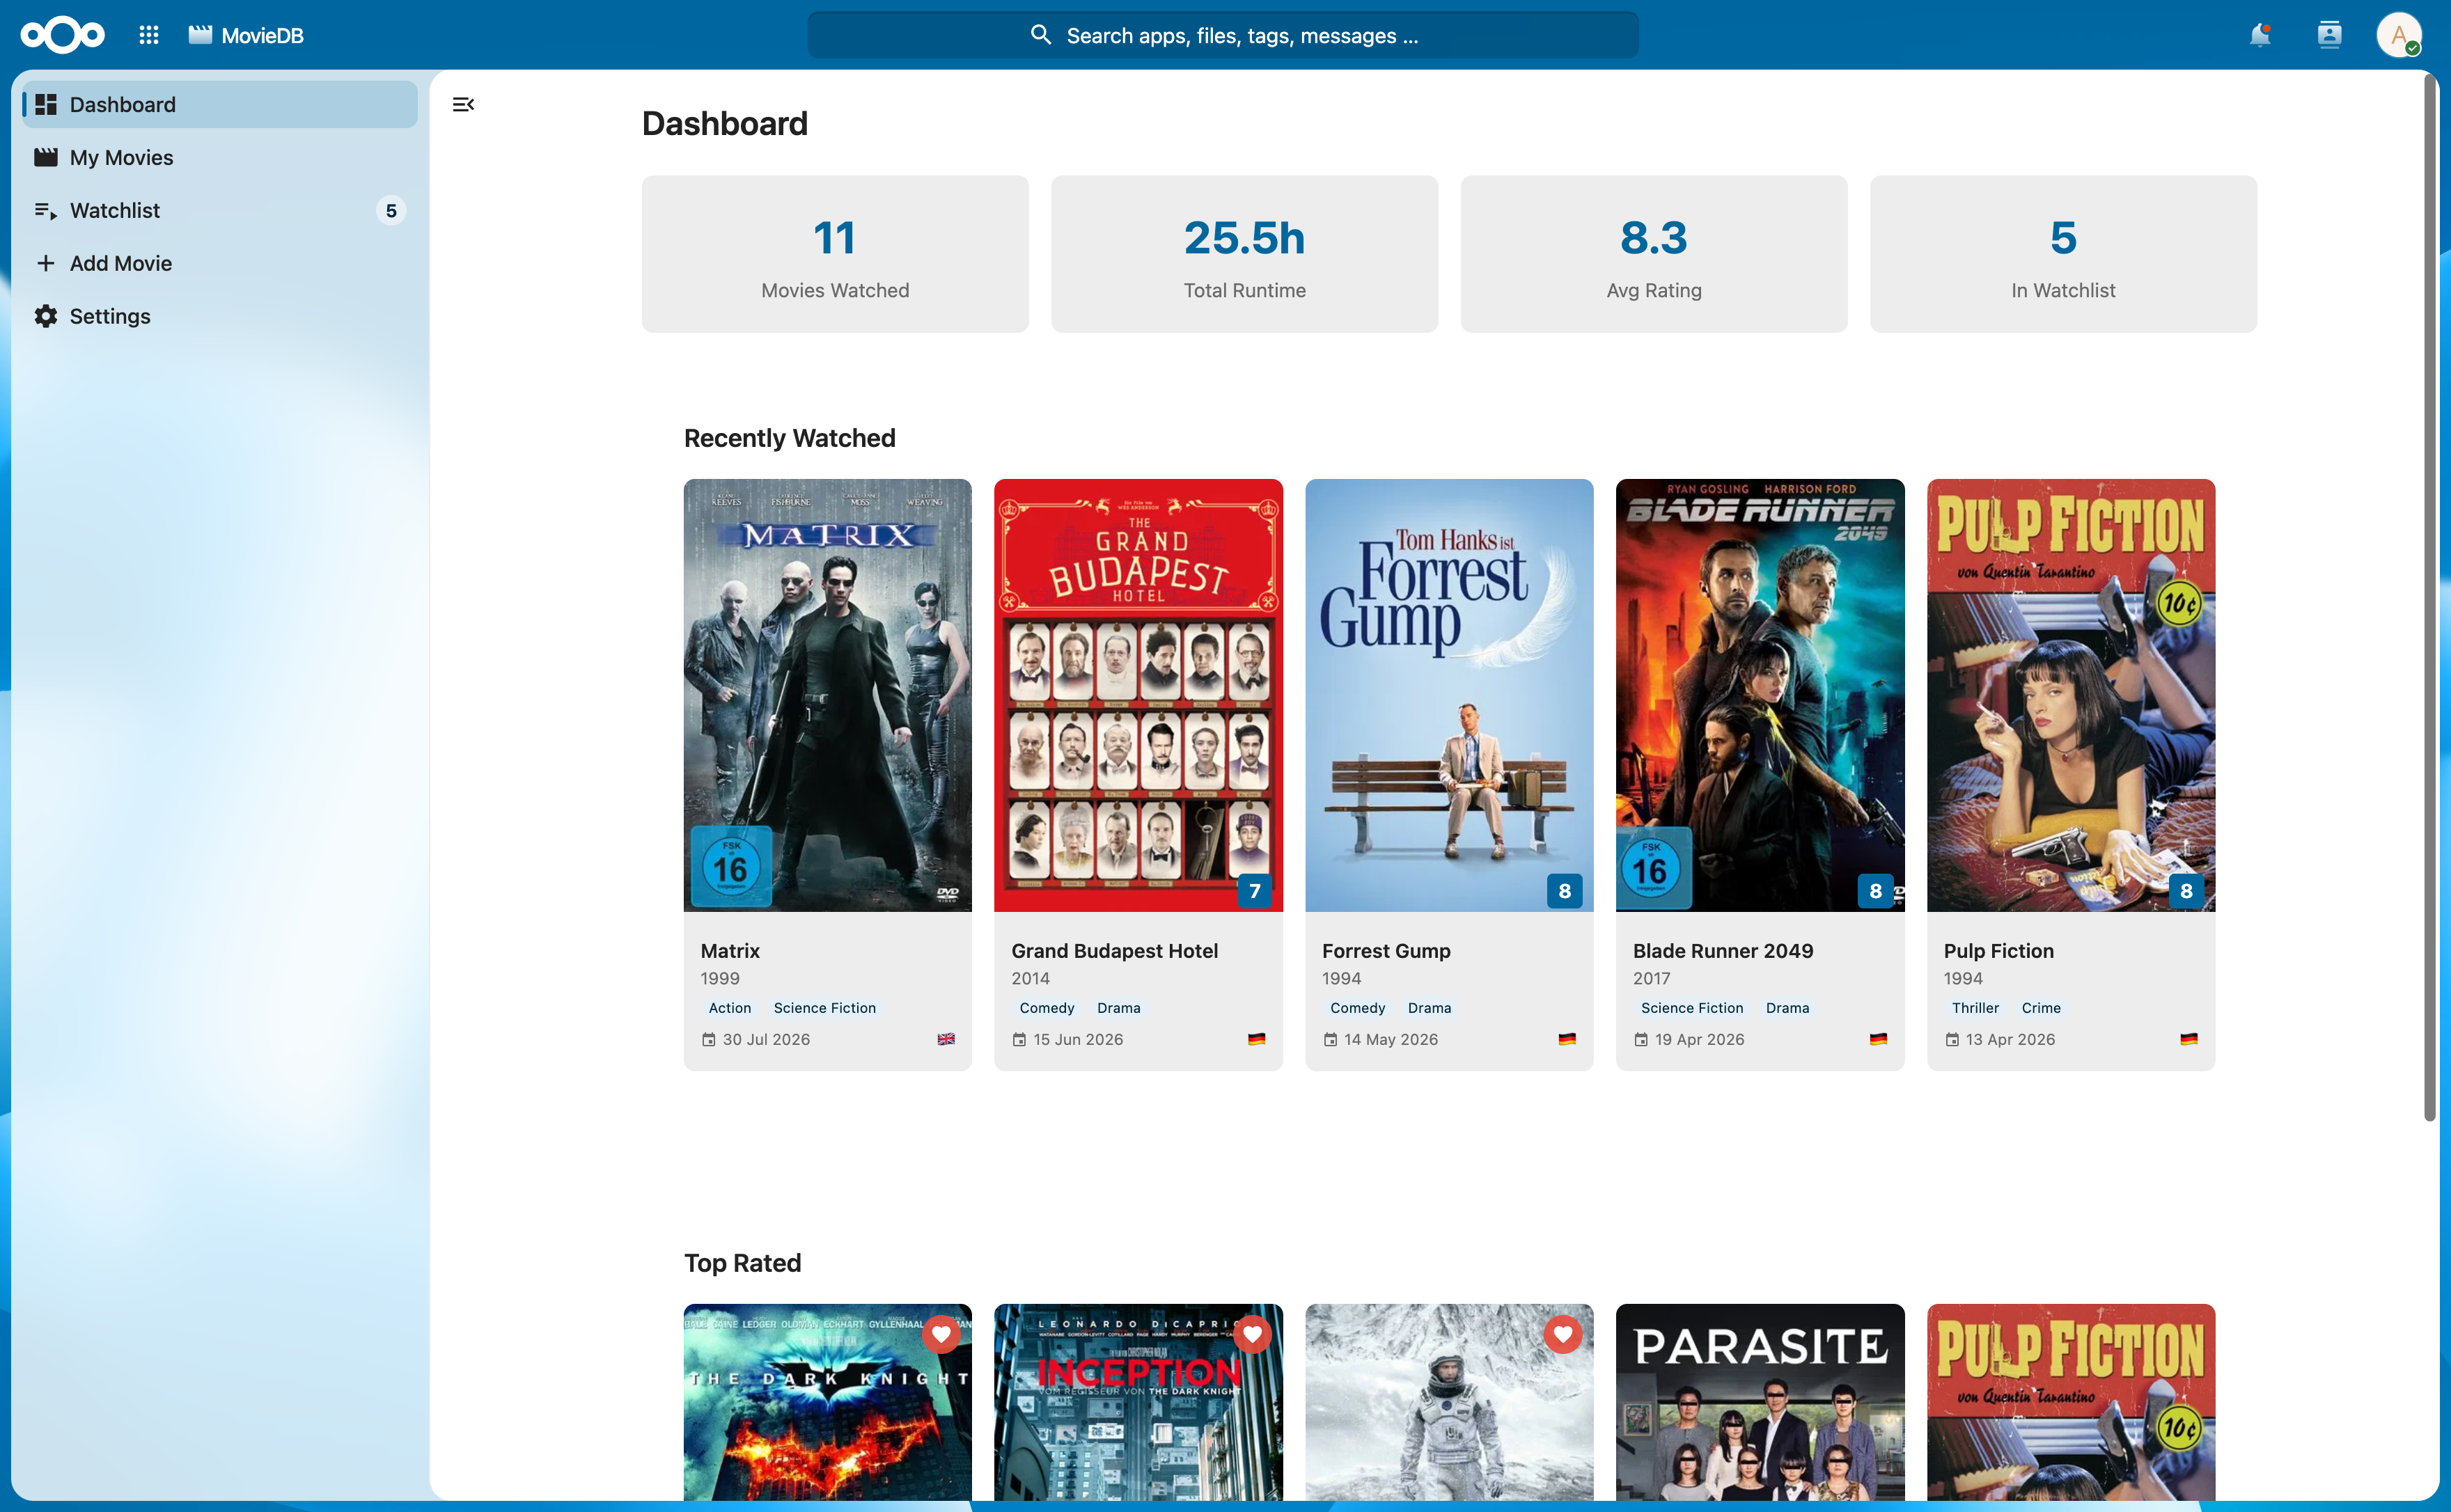2451x1512 pixels.
Task: Click the 14 May 2026 watch date
Action: click(x=1391, y=1039)
